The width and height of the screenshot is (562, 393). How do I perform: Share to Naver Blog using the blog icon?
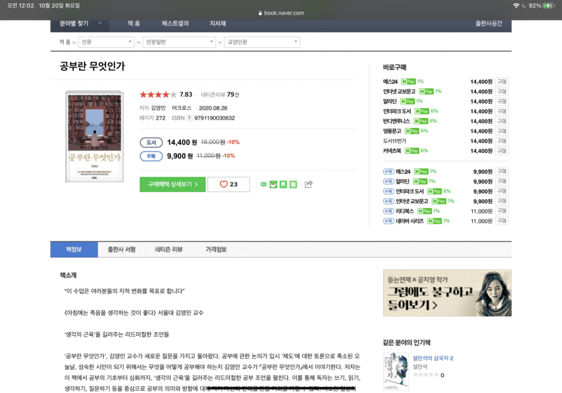282,185
